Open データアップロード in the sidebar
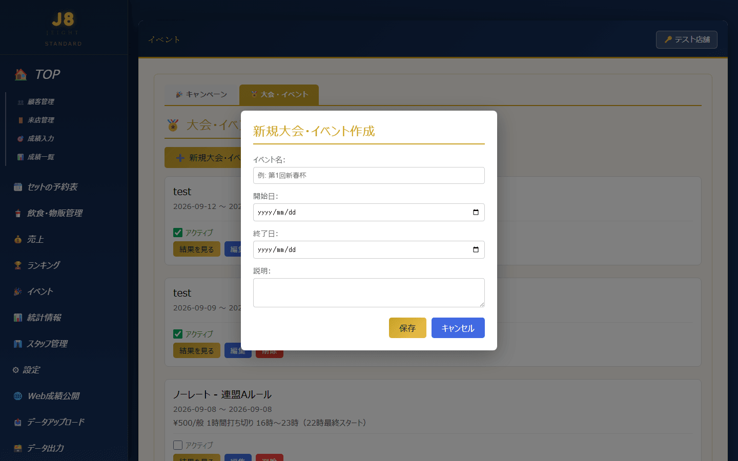The image size is (738, 461). click(49, 422)
